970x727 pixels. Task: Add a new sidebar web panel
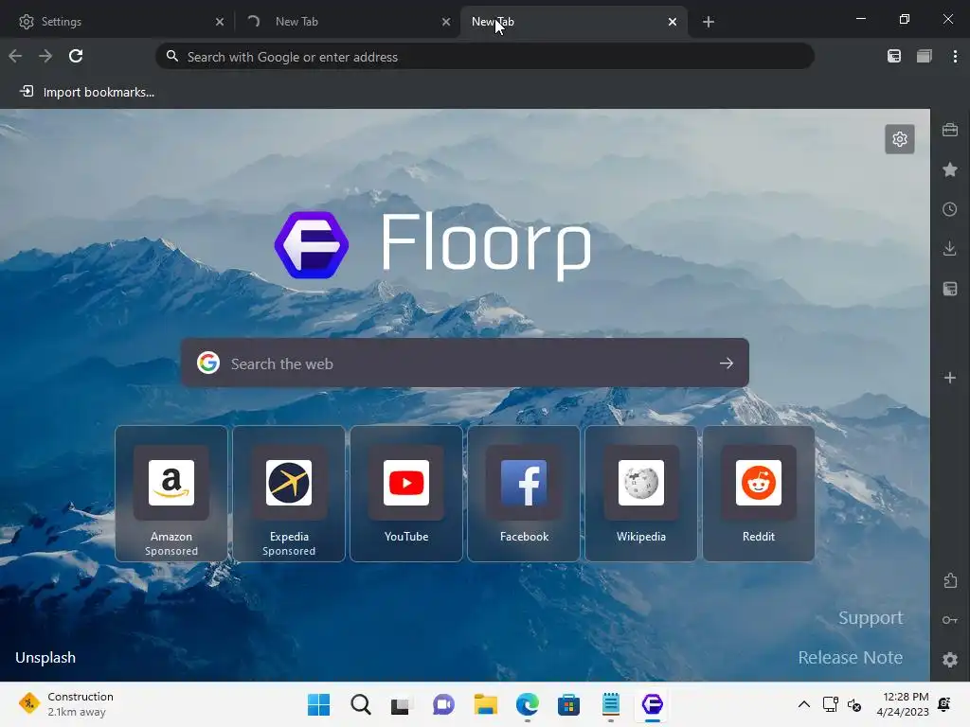coord(950,378)
